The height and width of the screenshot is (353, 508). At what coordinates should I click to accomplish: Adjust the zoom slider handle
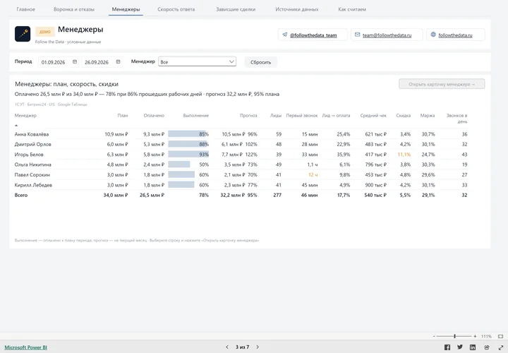[455, 337]
